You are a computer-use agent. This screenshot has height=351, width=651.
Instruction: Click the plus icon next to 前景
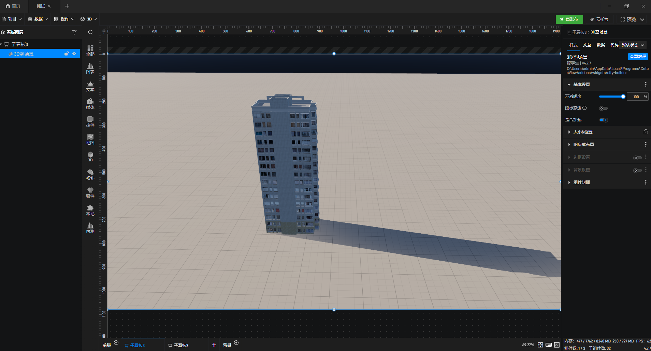(x=116, y=342)
